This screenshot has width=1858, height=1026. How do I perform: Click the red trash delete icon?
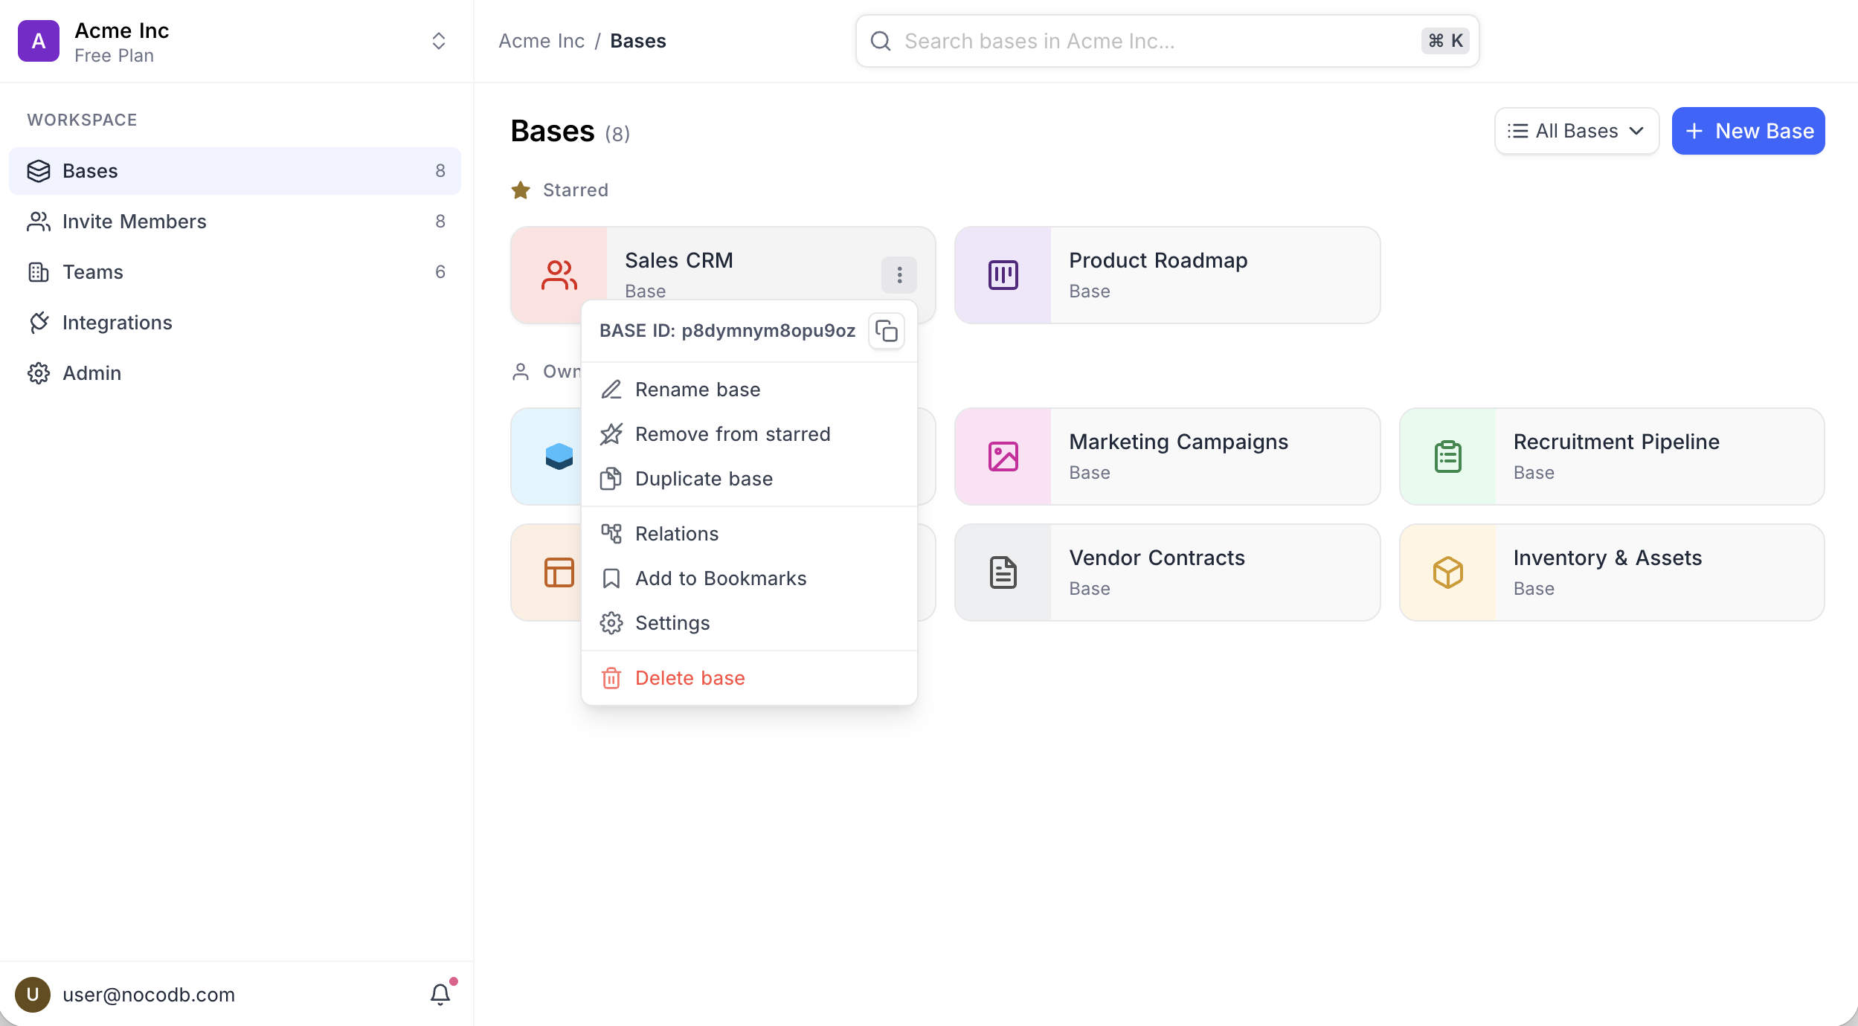(611, 678)
